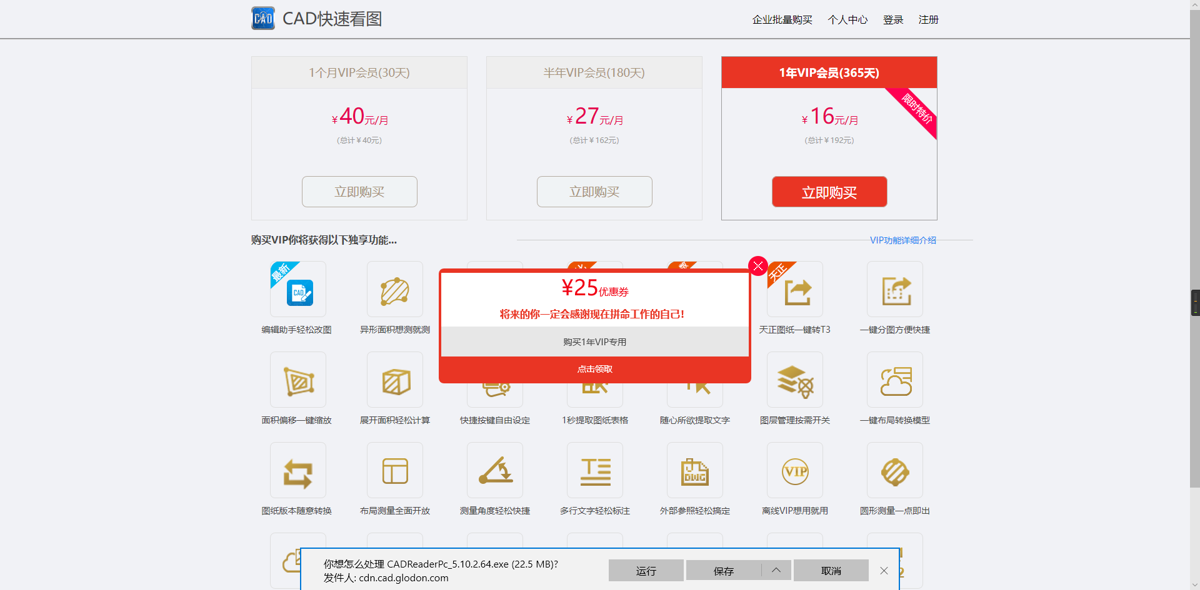
Task: Open 多行文字轻松标注 feature icon
Action: (x=595, y=470)
